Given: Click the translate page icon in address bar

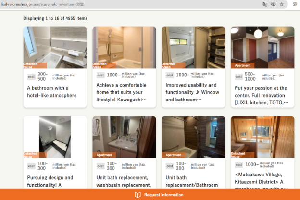Looking at the screenshot, I should coord(265,4).
